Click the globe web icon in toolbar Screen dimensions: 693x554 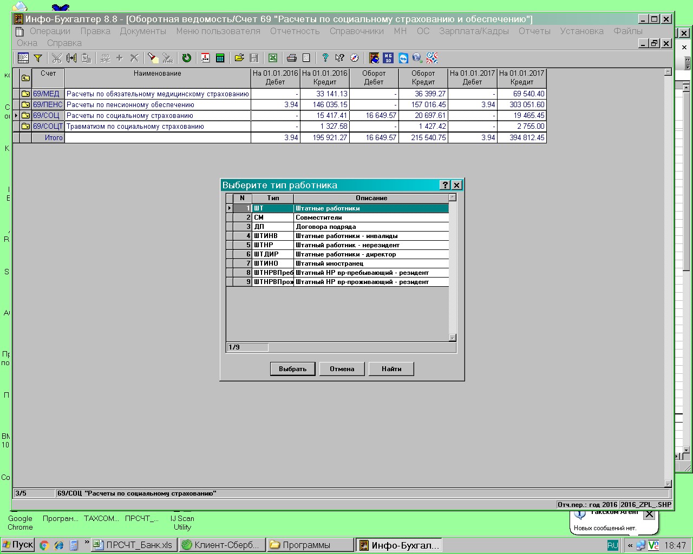pyautogui.click(x=417, y=58)
